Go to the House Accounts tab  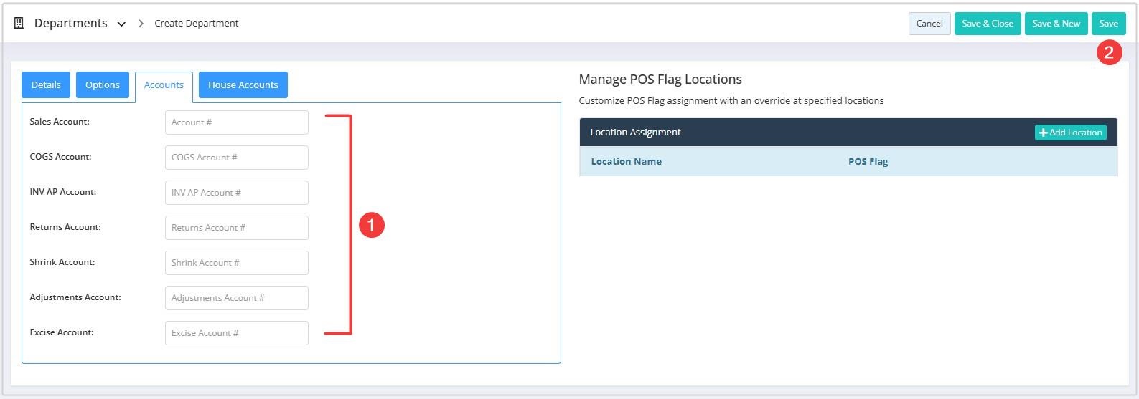(x=243, y=85)
